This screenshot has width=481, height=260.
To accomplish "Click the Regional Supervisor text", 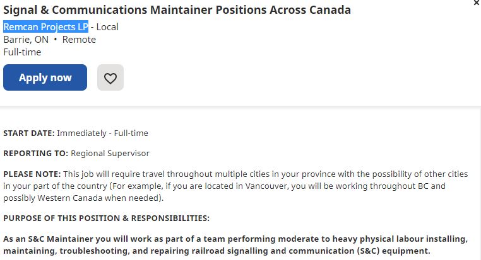I will [x=110, y=153].
